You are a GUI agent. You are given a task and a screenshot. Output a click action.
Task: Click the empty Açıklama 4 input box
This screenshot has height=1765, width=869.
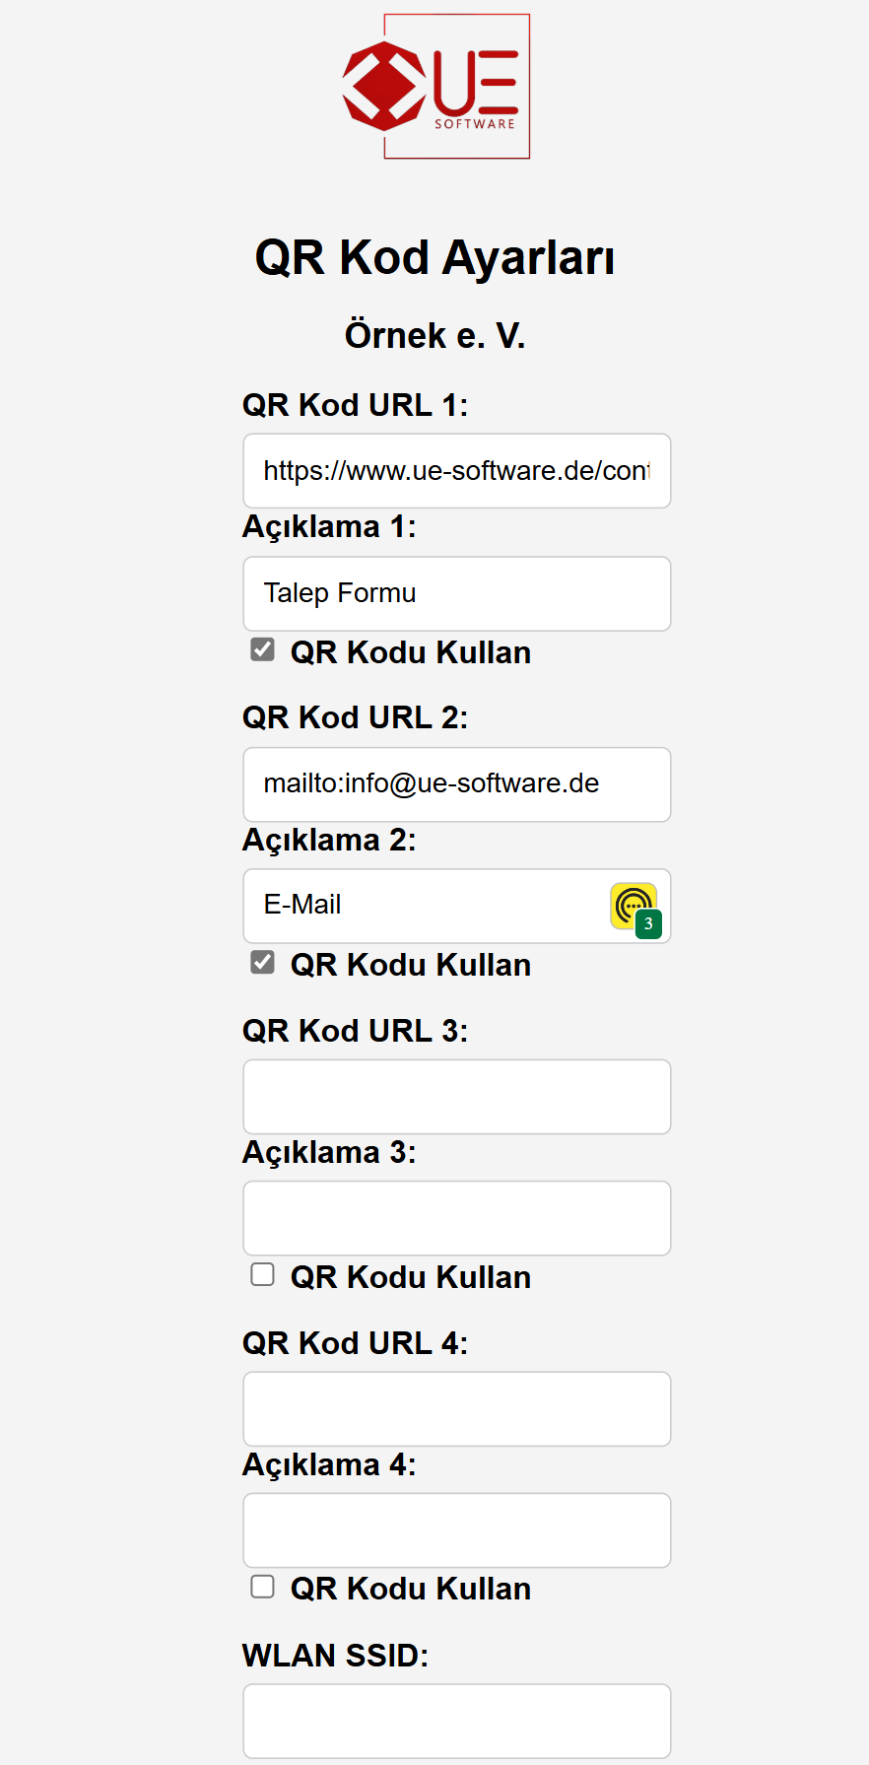coord(457,1530)
